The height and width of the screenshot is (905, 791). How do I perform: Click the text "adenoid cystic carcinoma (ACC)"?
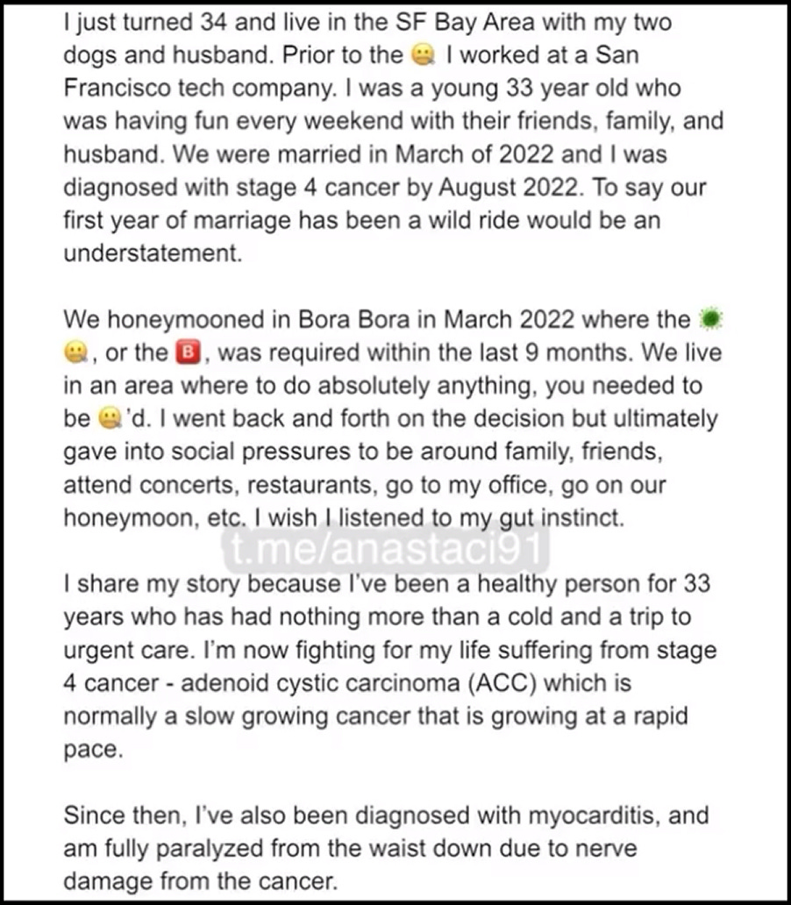(372, 681)
